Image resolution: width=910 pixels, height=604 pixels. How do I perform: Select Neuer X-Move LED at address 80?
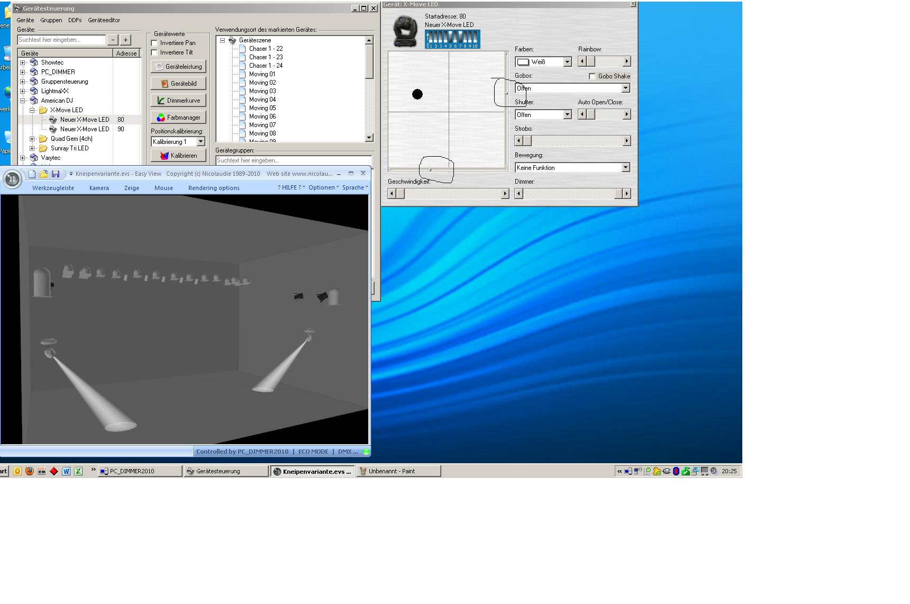point(85,120)
